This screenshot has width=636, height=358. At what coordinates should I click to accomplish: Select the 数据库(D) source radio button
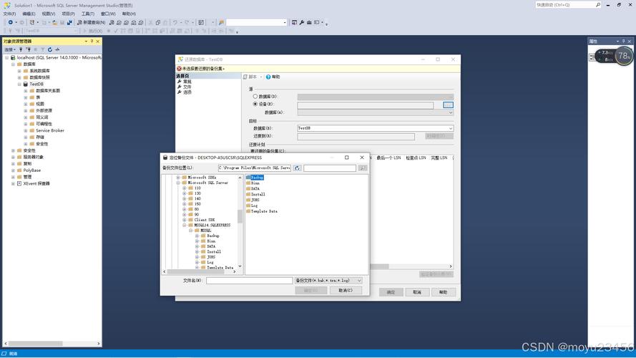pyautogui.click(x=255, y=96)
